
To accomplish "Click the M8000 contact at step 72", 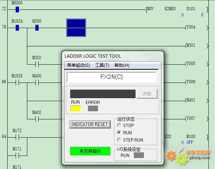I will [17, 9].
